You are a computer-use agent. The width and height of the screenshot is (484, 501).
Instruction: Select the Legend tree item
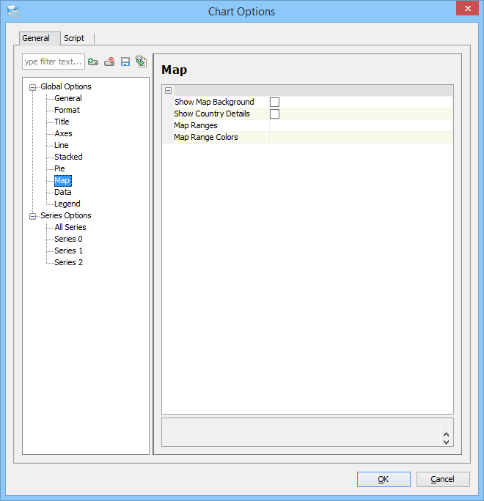tap(67, 204)
